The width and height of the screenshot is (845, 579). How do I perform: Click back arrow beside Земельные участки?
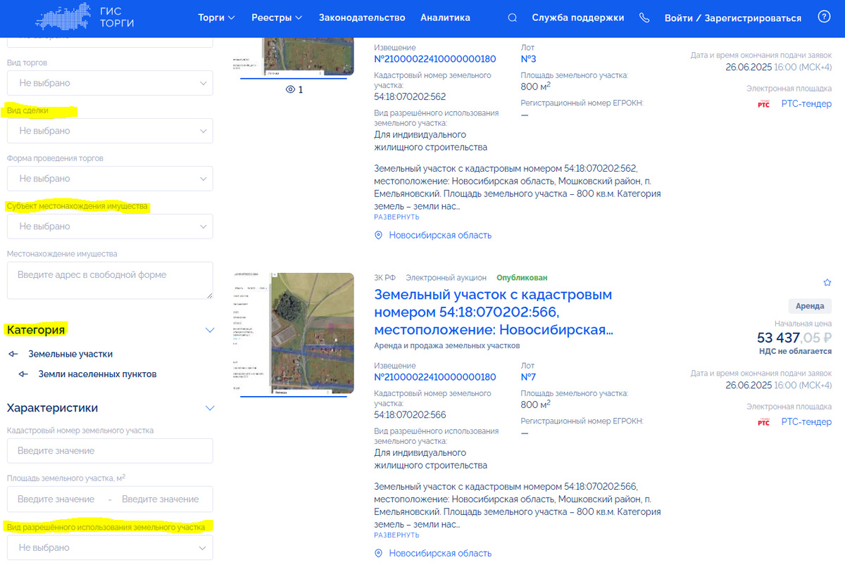[x=13, y=354]
